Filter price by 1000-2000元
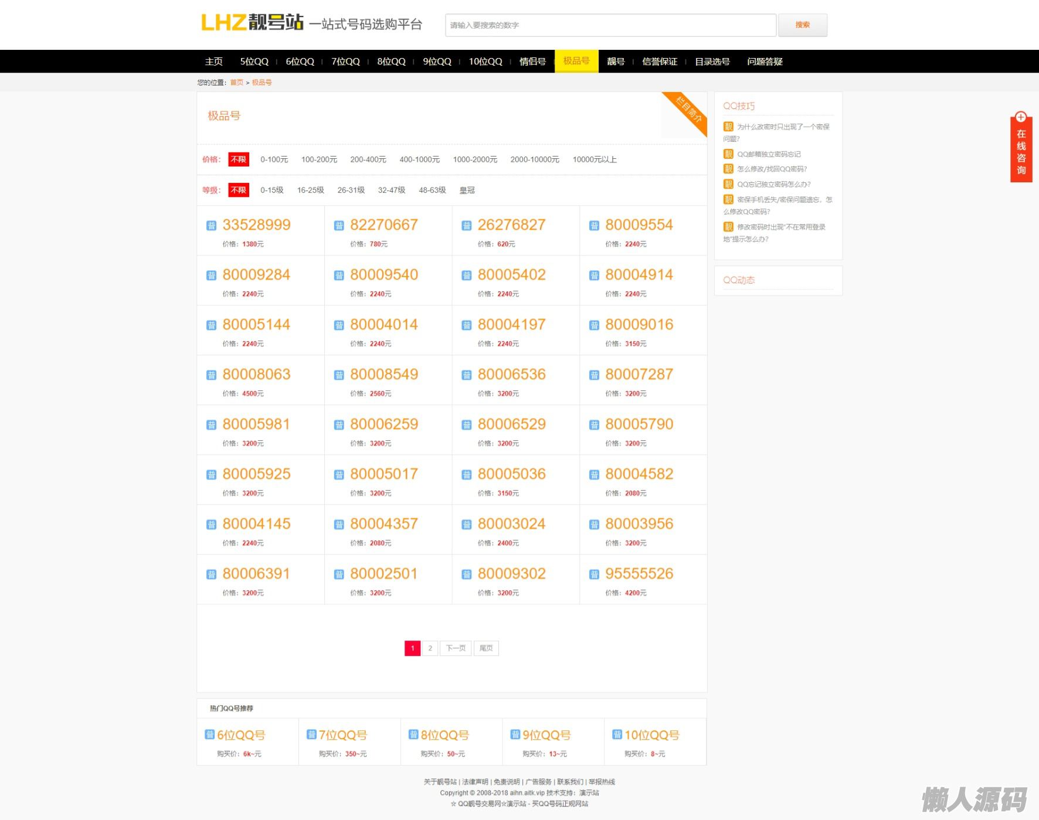This screenshot has height=820, width=1039. [475, 159]
